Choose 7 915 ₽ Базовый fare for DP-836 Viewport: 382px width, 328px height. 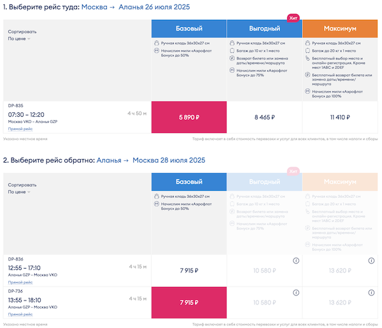188,270
